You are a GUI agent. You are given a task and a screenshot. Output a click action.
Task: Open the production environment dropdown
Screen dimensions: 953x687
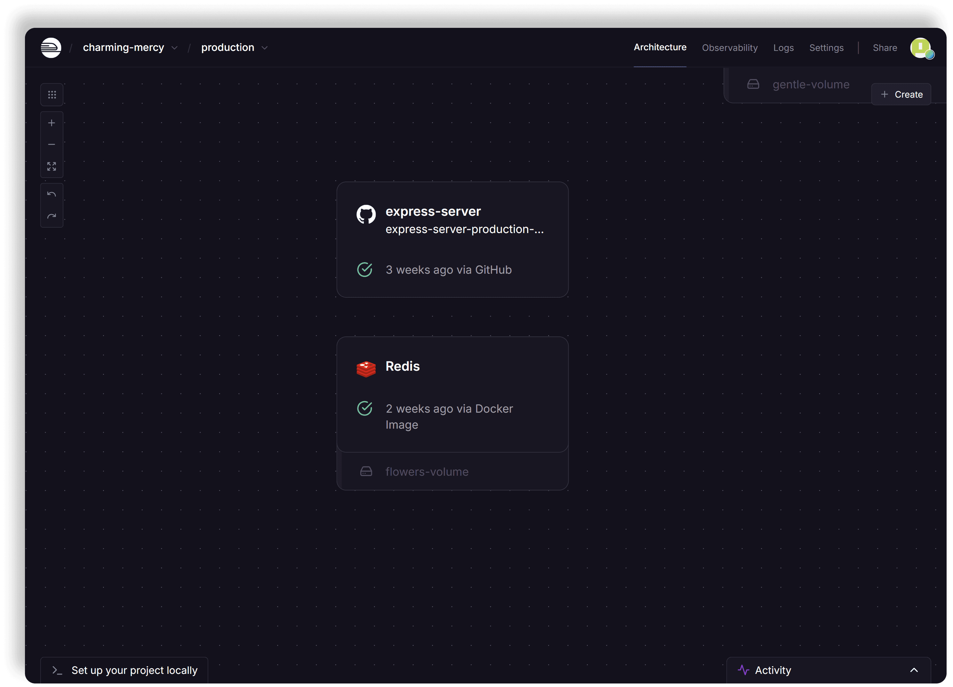coord(264,48)
